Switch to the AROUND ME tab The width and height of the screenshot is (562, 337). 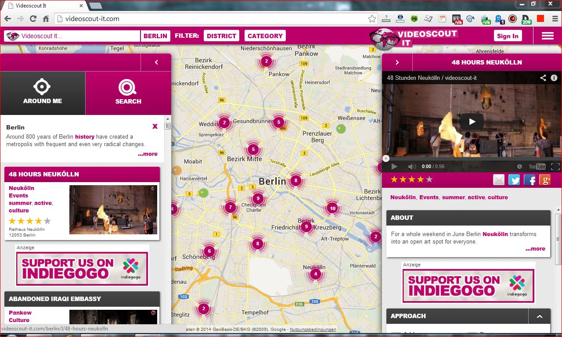point(43,93)
